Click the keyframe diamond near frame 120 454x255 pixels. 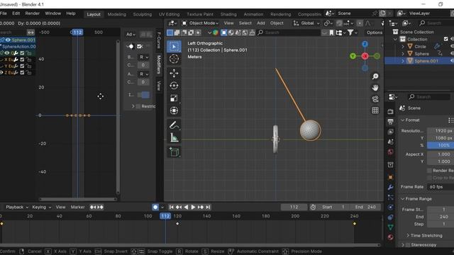tap(177, 224)
